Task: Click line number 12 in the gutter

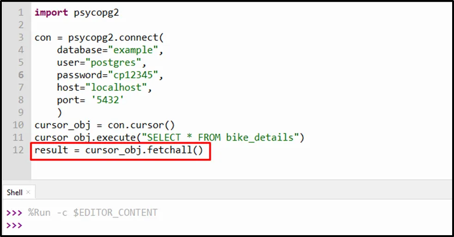Action: pyautogui.click(x=18, y=150)
